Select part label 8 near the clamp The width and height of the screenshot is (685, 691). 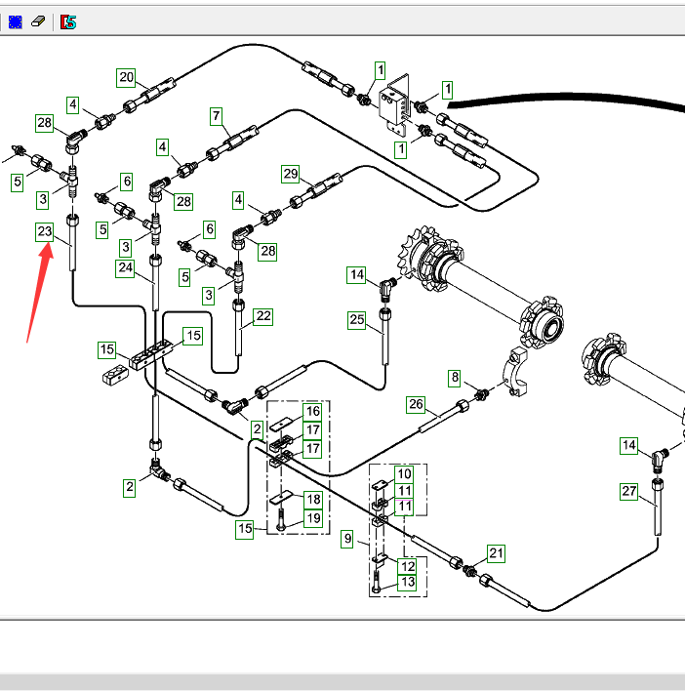click(x=455, y=377)
